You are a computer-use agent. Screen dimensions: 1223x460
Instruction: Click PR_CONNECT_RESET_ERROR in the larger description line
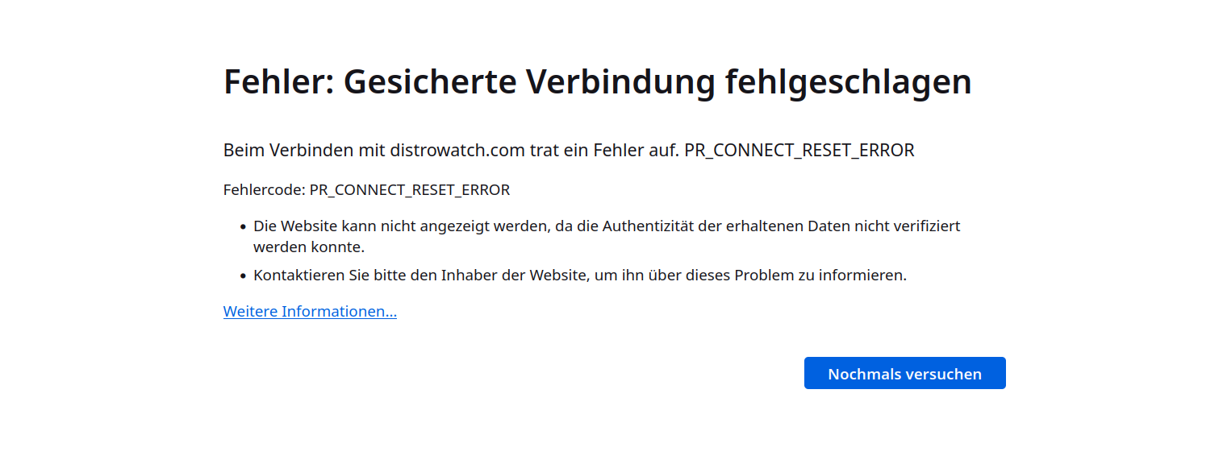click(799, 151)
